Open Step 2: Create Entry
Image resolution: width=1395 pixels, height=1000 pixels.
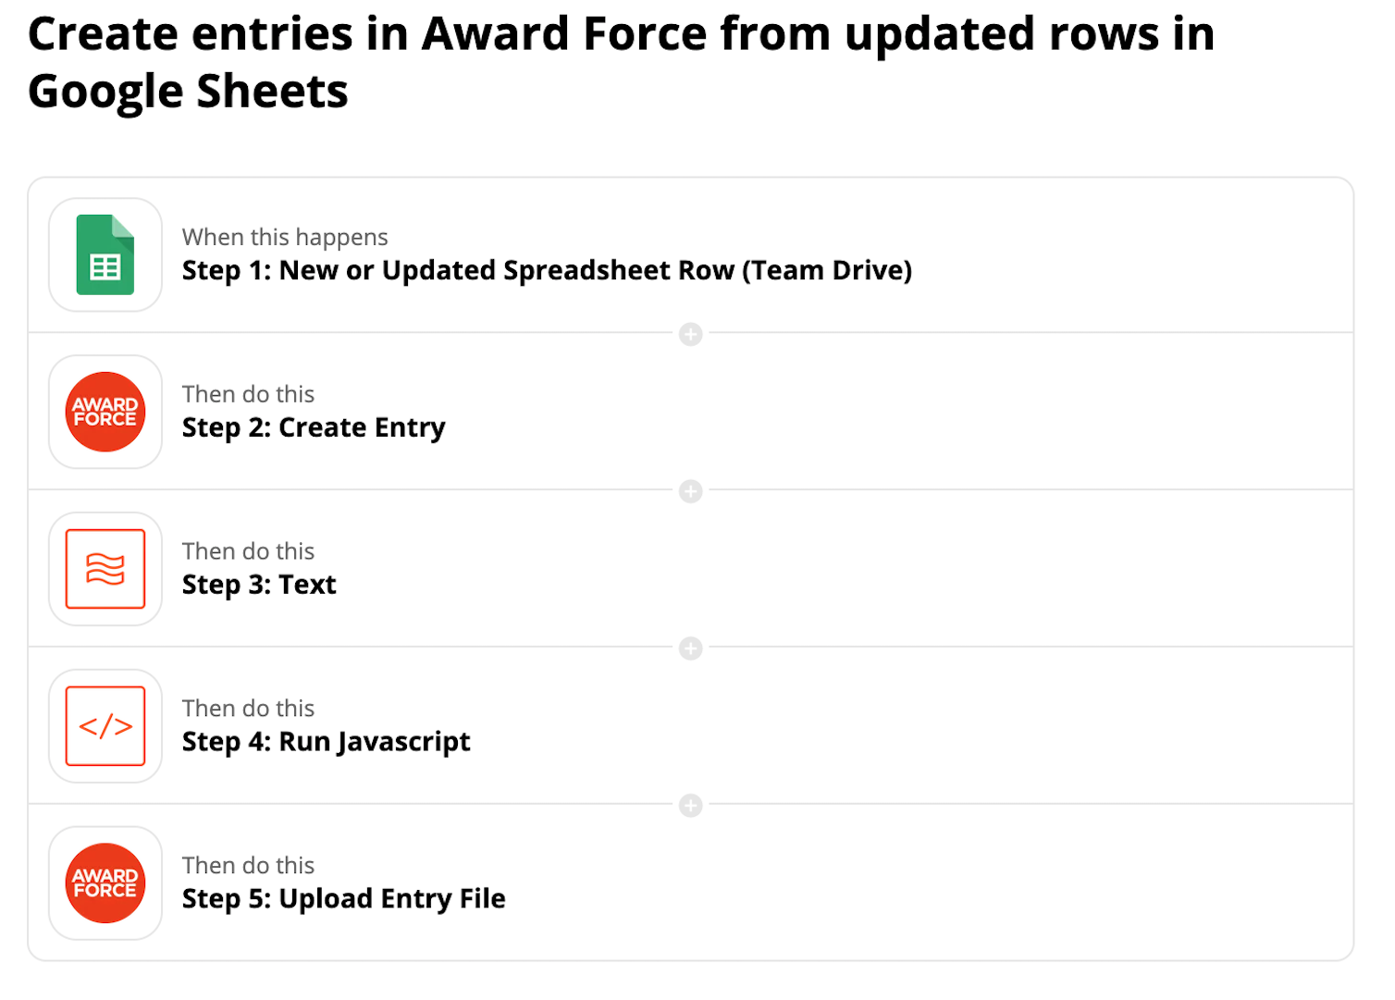coord(313,427)
